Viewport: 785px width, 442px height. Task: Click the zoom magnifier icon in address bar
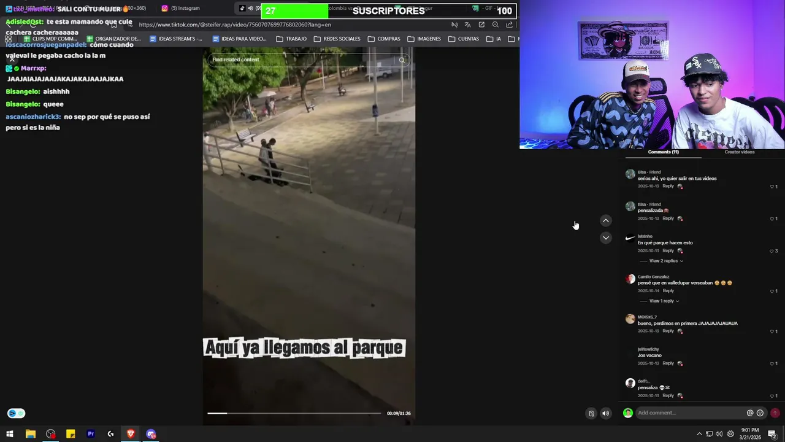click(495, 25)
